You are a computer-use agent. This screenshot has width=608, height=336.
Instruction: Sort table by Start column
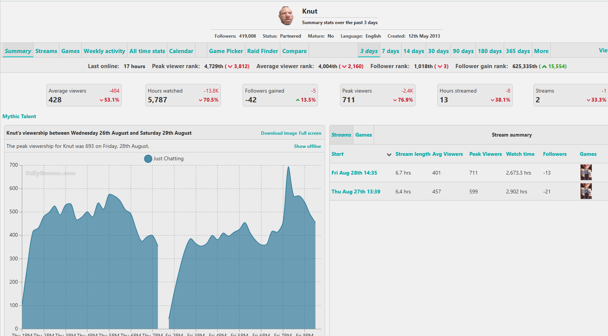[x=338, y=154]
